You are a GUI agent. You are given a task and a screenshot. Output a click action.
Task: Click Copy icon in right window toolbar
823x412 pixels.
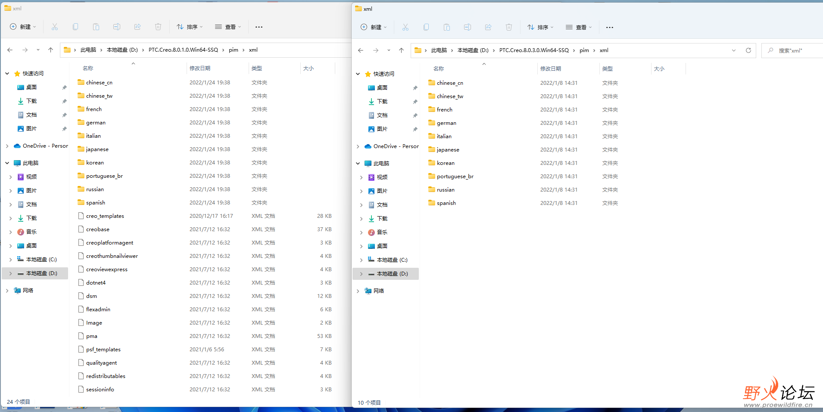click(426, 27)
